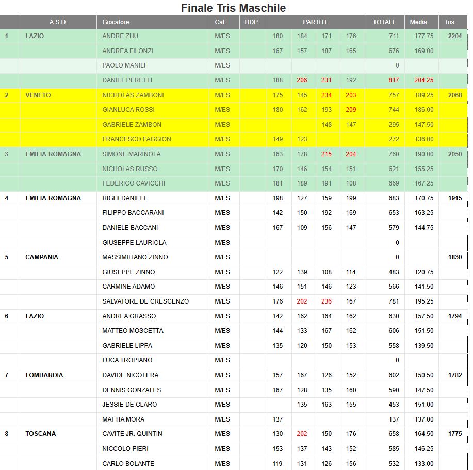Click the Finale Tris Maschile title
The image size is (473, 470).
pyautogui.click(x=233, y=8)
